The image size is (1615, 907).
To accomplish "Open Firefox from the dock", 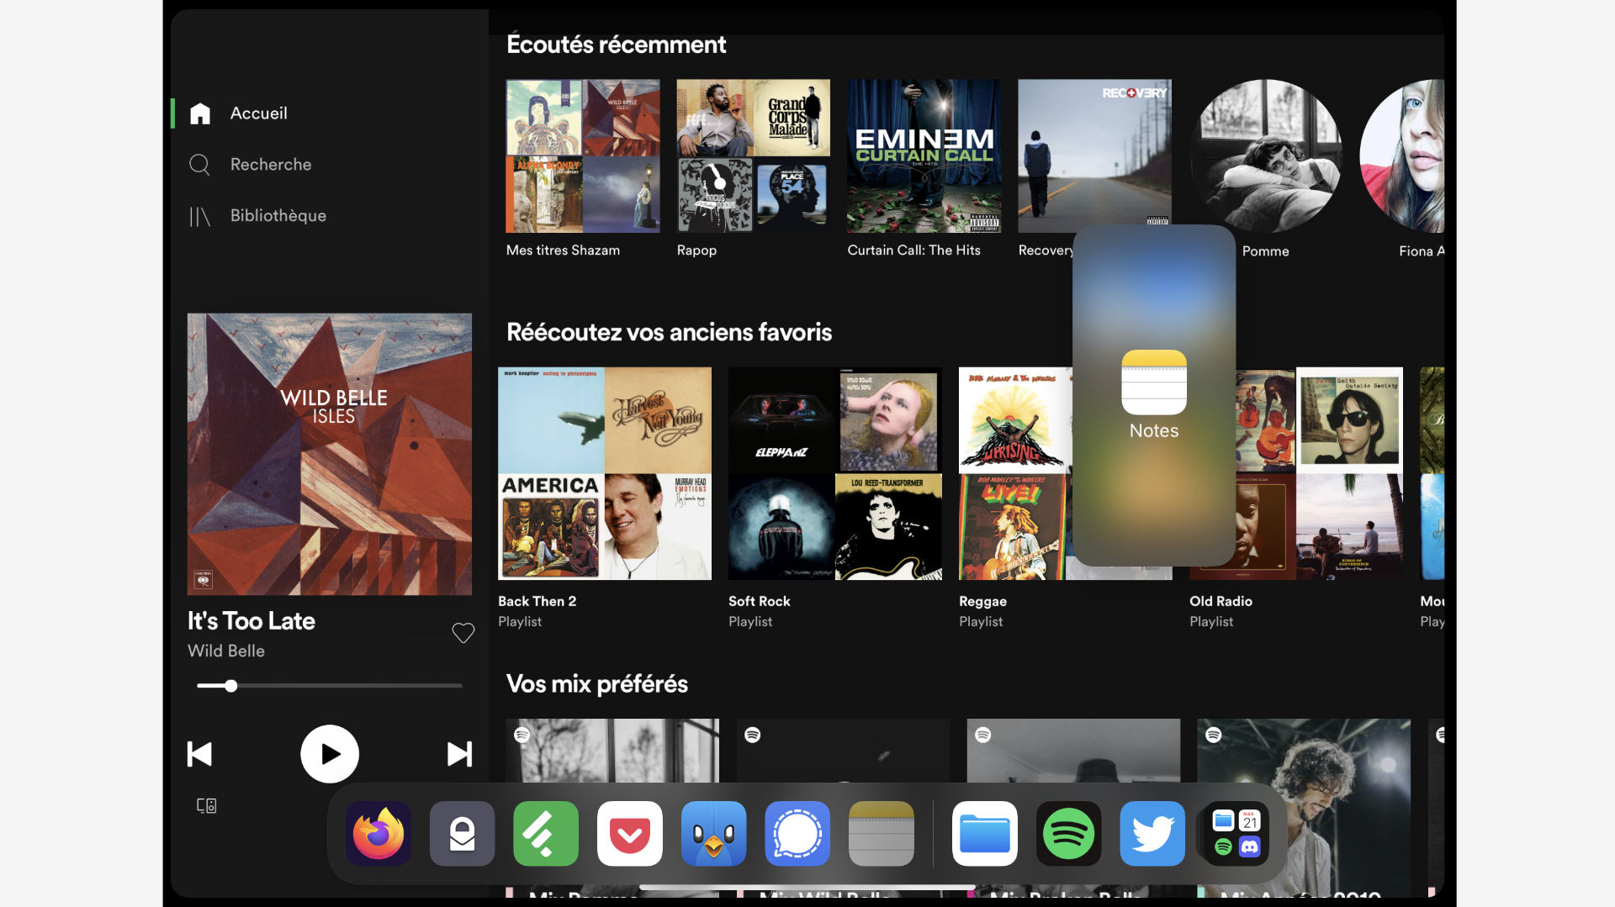I will click(x=379, y=834).
